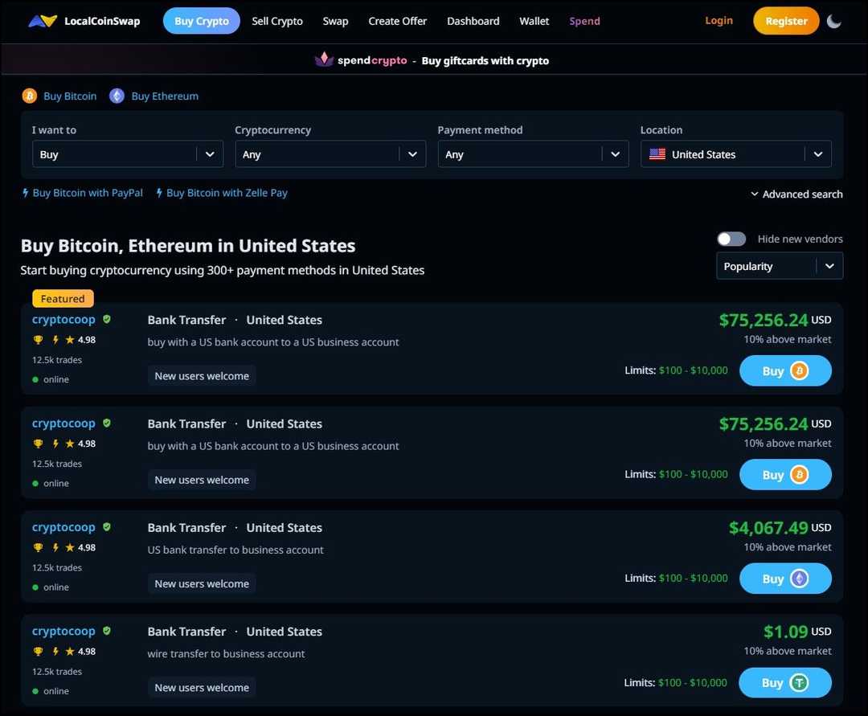Click the trophy icon on cryptocoop's first listing

[x=36, y=338]
